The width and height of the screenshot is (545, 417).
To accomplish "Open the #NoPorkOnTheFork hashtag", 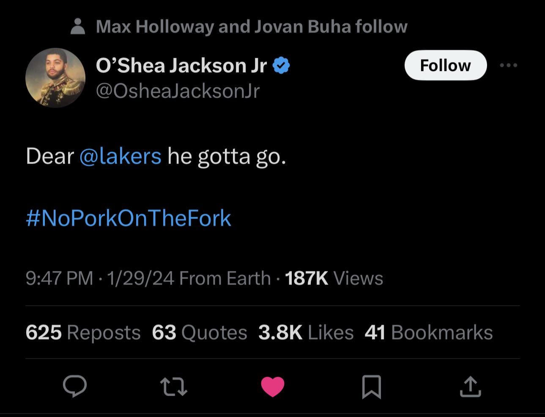I will (x=129, y=218).
